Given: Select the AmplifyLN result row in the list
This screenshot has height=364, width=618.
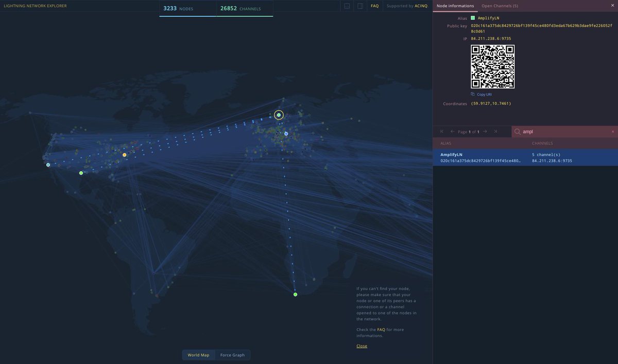Looking at the screenshot, I should pos(515,157).
